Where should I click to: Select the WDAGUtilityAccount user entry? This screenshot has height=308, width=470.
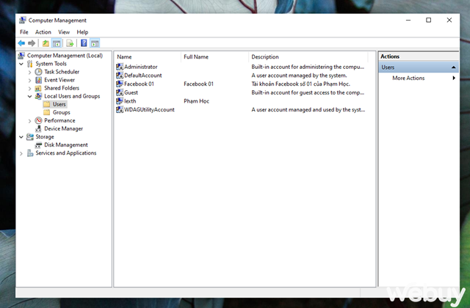[148, 109]
